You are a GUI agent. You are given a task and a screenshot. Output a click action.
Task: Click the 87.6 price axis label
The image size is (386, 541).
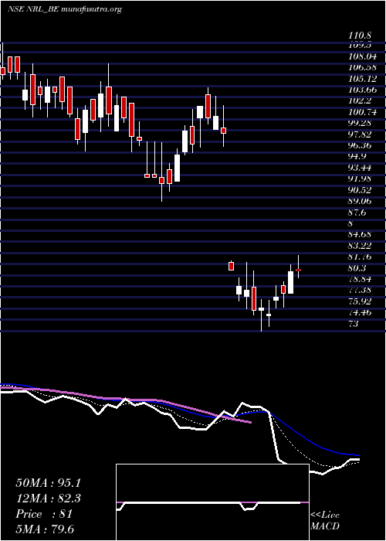[358, 213]
